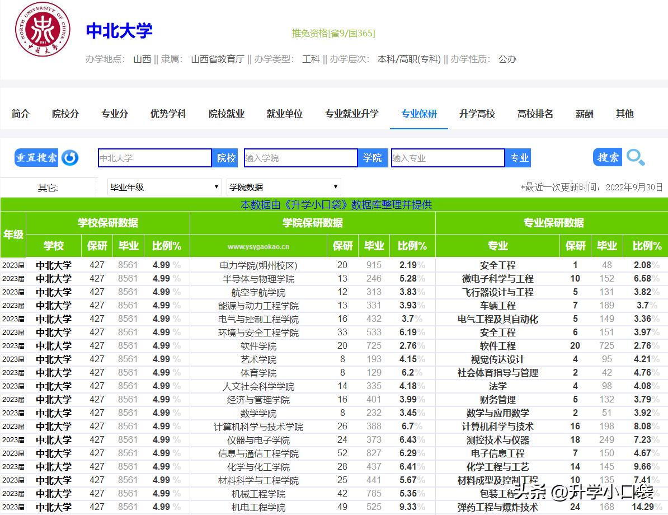Expand the 毕业年级 dropdown arrow

click(x=217, y=186)
